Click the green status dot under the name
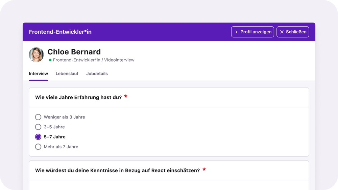This screenshot has height=190, width=338. 50,60
